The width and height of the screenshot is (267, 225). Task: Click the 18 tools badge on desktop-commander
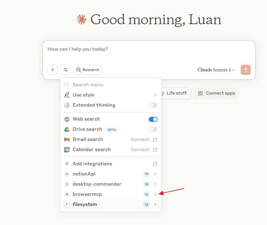(146, 184)
